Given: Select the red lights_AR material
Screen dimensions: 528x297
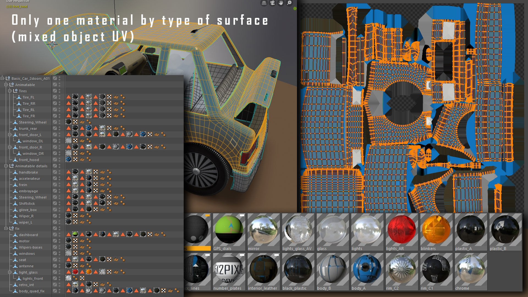Looking at the screenshot, I should 402,232.
